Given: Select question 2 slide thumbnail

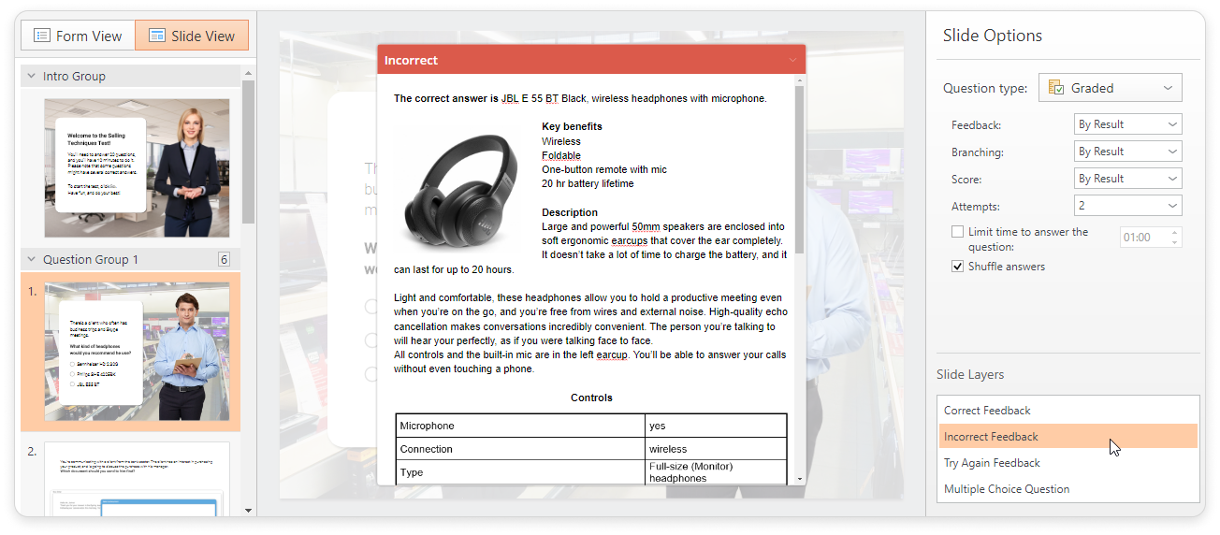Looking at the screenshot, I should pyautogui.click(x=137, y=479).
